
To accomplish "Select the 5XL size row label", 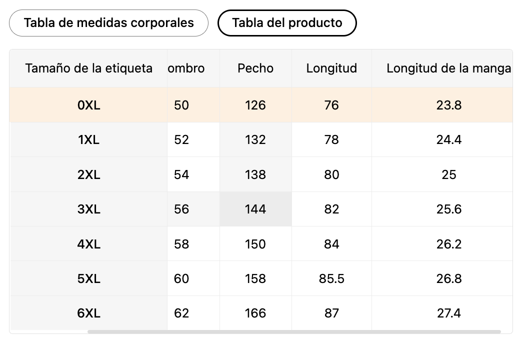I will 88,278.
